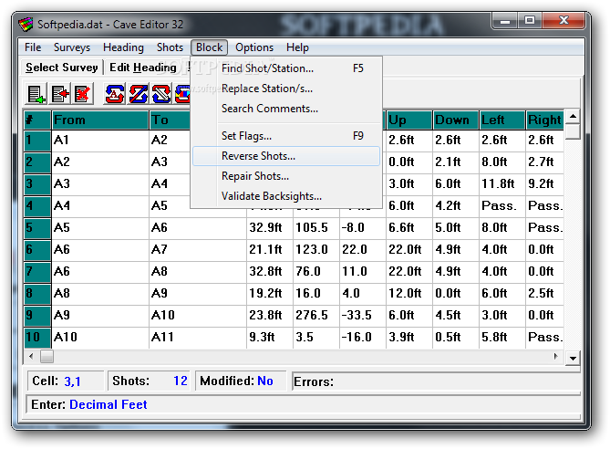Click the Select Survey button
Image resolution: width=610 pixels, height=449 pixels.
[x=62, y=68]
